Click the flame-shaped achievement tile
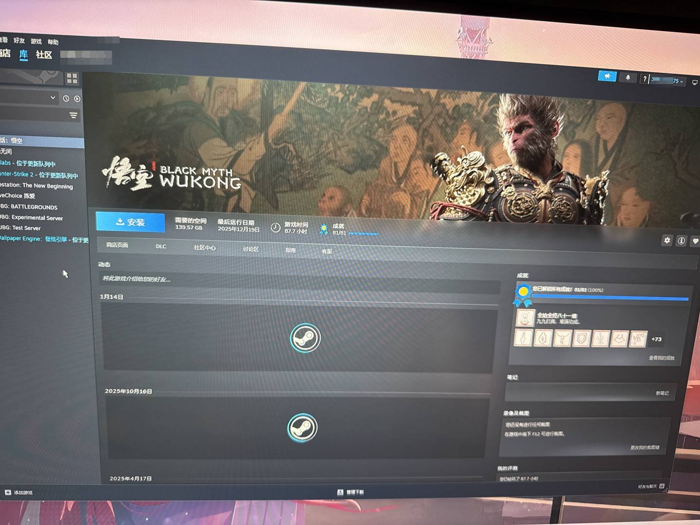Image resolution: width=700 pixels, height=525 pixels. 542,338
